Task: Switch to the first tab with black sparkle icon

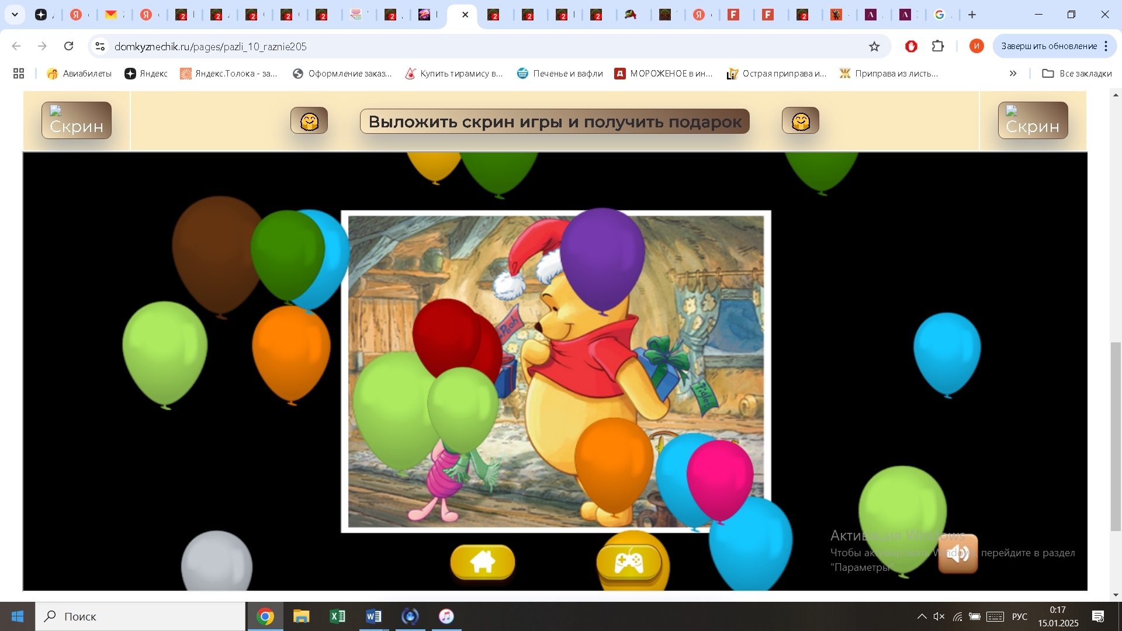Action: point(41,15)
